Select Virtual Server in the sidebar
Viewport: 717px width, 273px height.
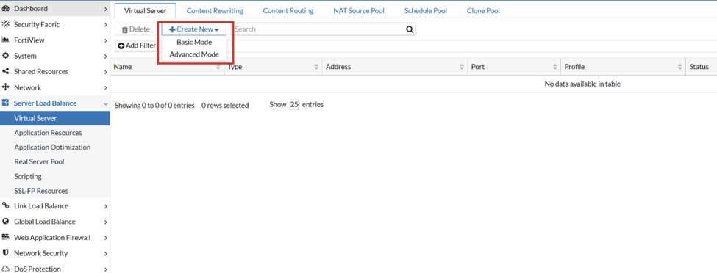pyautogui.click(x=55, y=119)
